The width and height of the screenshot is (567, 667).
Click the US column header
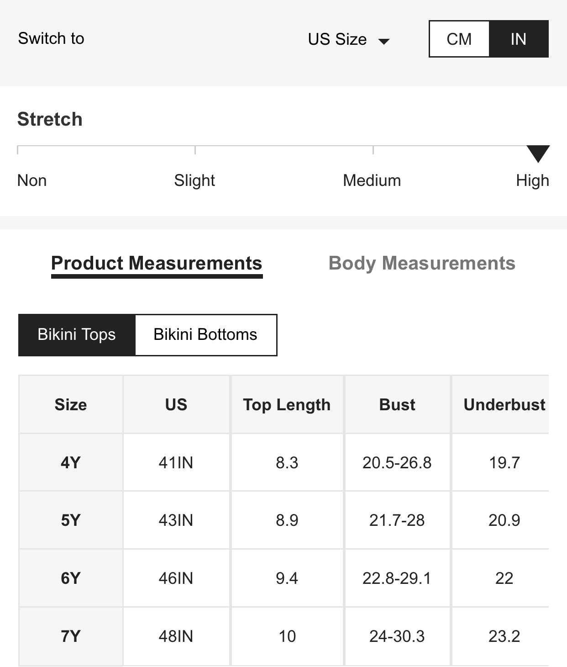[176, 405]
